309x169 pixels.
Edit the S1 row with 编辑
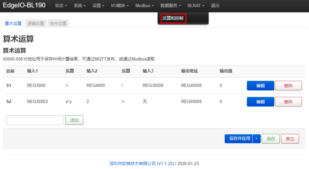point(260,86)
